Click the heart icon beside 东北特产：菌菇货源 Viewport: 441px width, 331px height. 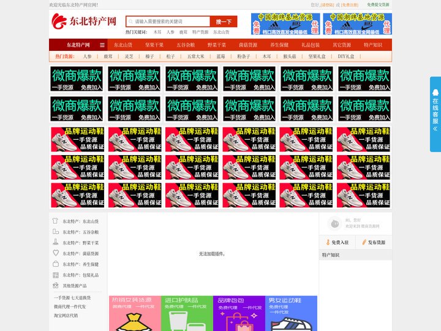[56, 253]
